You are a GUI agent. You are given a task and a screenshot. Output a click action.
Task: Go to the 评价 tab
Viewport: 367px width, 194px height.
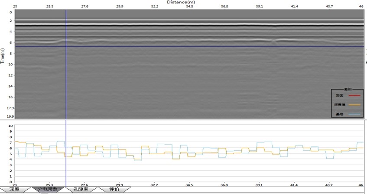tap(114, 189)
